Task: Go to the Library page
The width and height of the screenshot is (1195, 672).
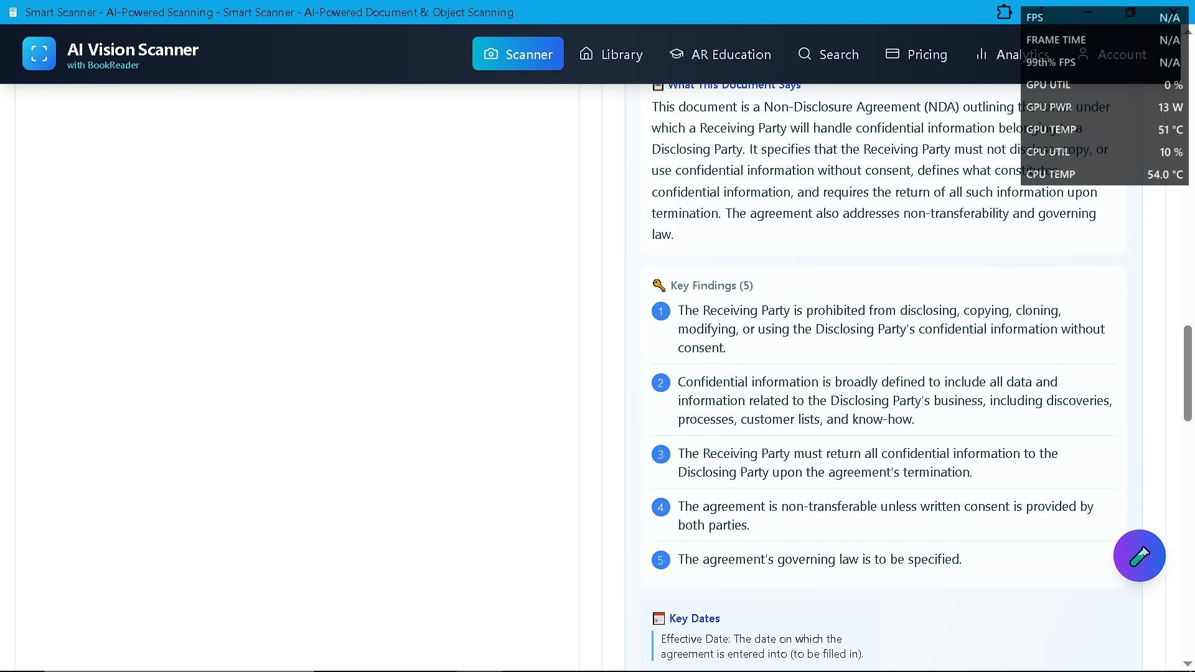Action: pyautogui.click(x=611, y=54)
